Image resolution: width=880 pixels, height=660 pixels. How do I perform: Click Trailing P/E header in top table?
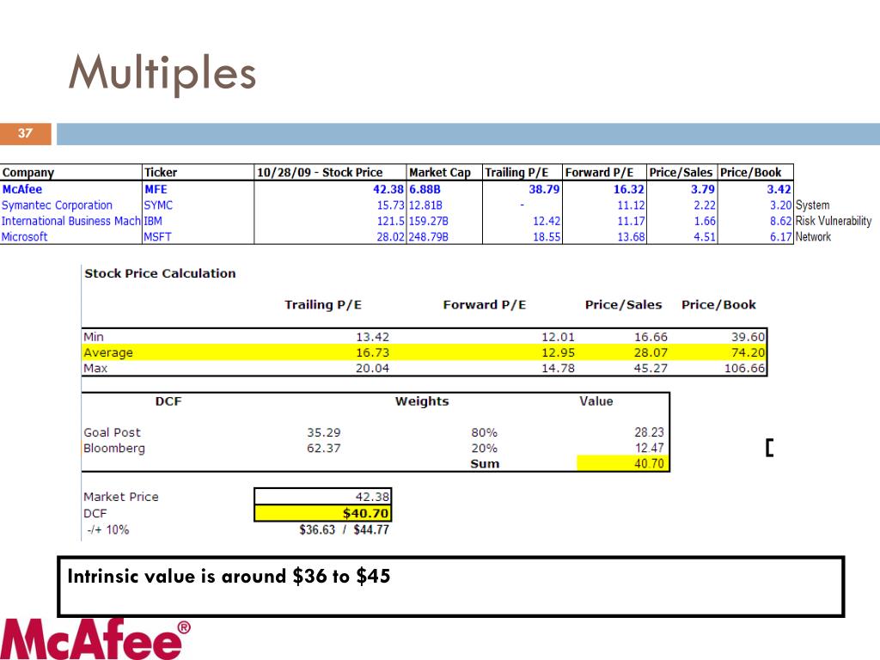tap(516, 172)
